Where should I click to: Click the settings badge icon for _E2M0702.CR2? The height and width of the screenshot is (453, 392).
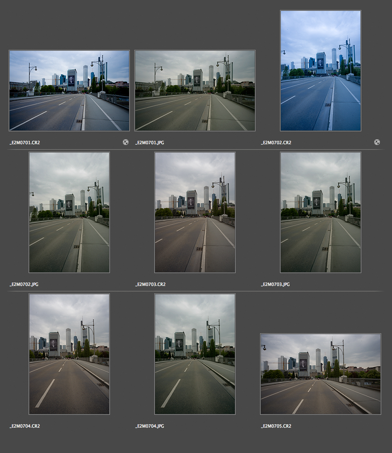point(377,142)
